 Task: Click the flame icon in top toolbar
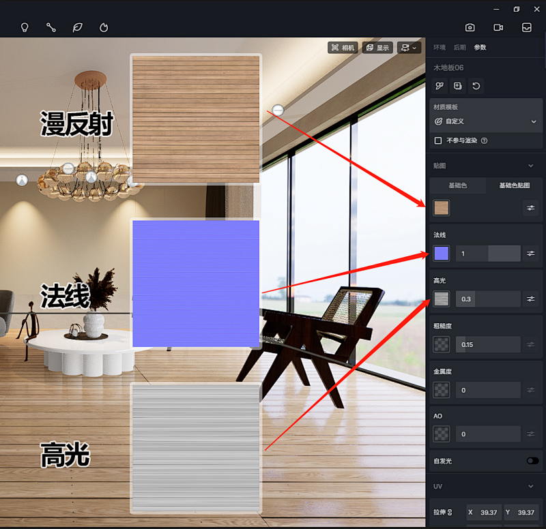click(x=104, y=28)
